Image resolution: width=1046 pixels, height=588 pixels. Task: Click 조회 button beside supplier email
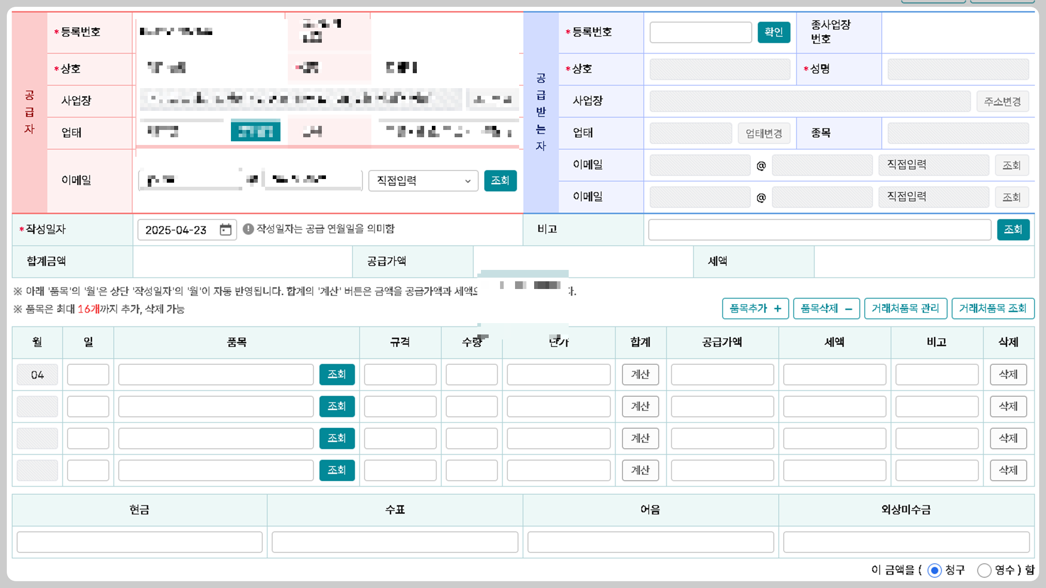click(500, 181)
